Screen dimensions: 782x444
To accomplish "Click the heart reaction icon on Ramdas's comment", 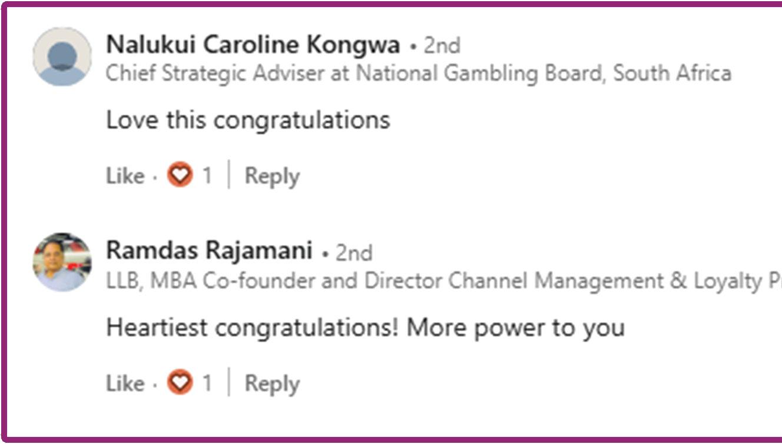I will tap(180, 383).
